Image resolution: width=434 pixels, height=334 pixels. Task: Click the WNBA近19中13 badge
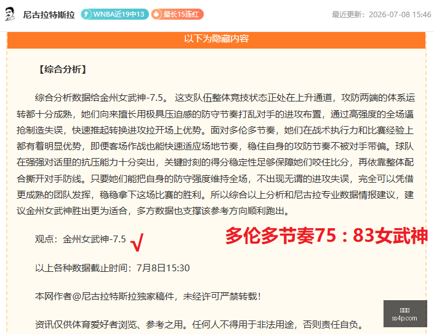[115, 14]
